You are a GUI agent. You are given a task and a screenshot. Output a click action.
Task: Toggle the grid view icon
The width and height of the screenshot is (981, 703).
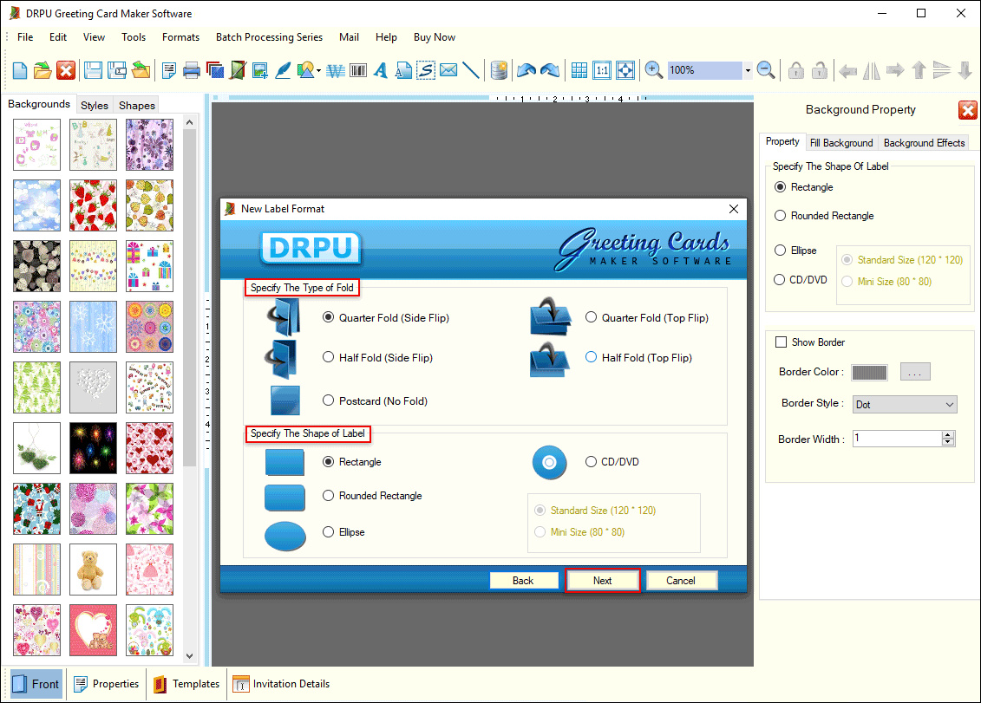pos(579,70)
